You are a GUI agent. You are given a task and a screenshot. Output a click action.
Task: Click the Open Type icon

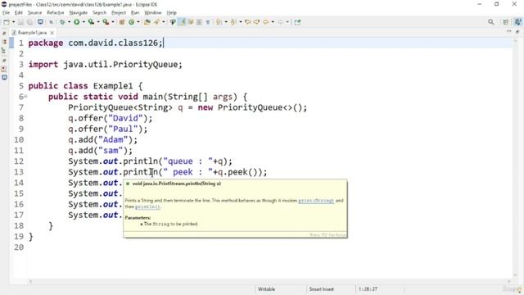pyautogui.click(x=147, y=22)
